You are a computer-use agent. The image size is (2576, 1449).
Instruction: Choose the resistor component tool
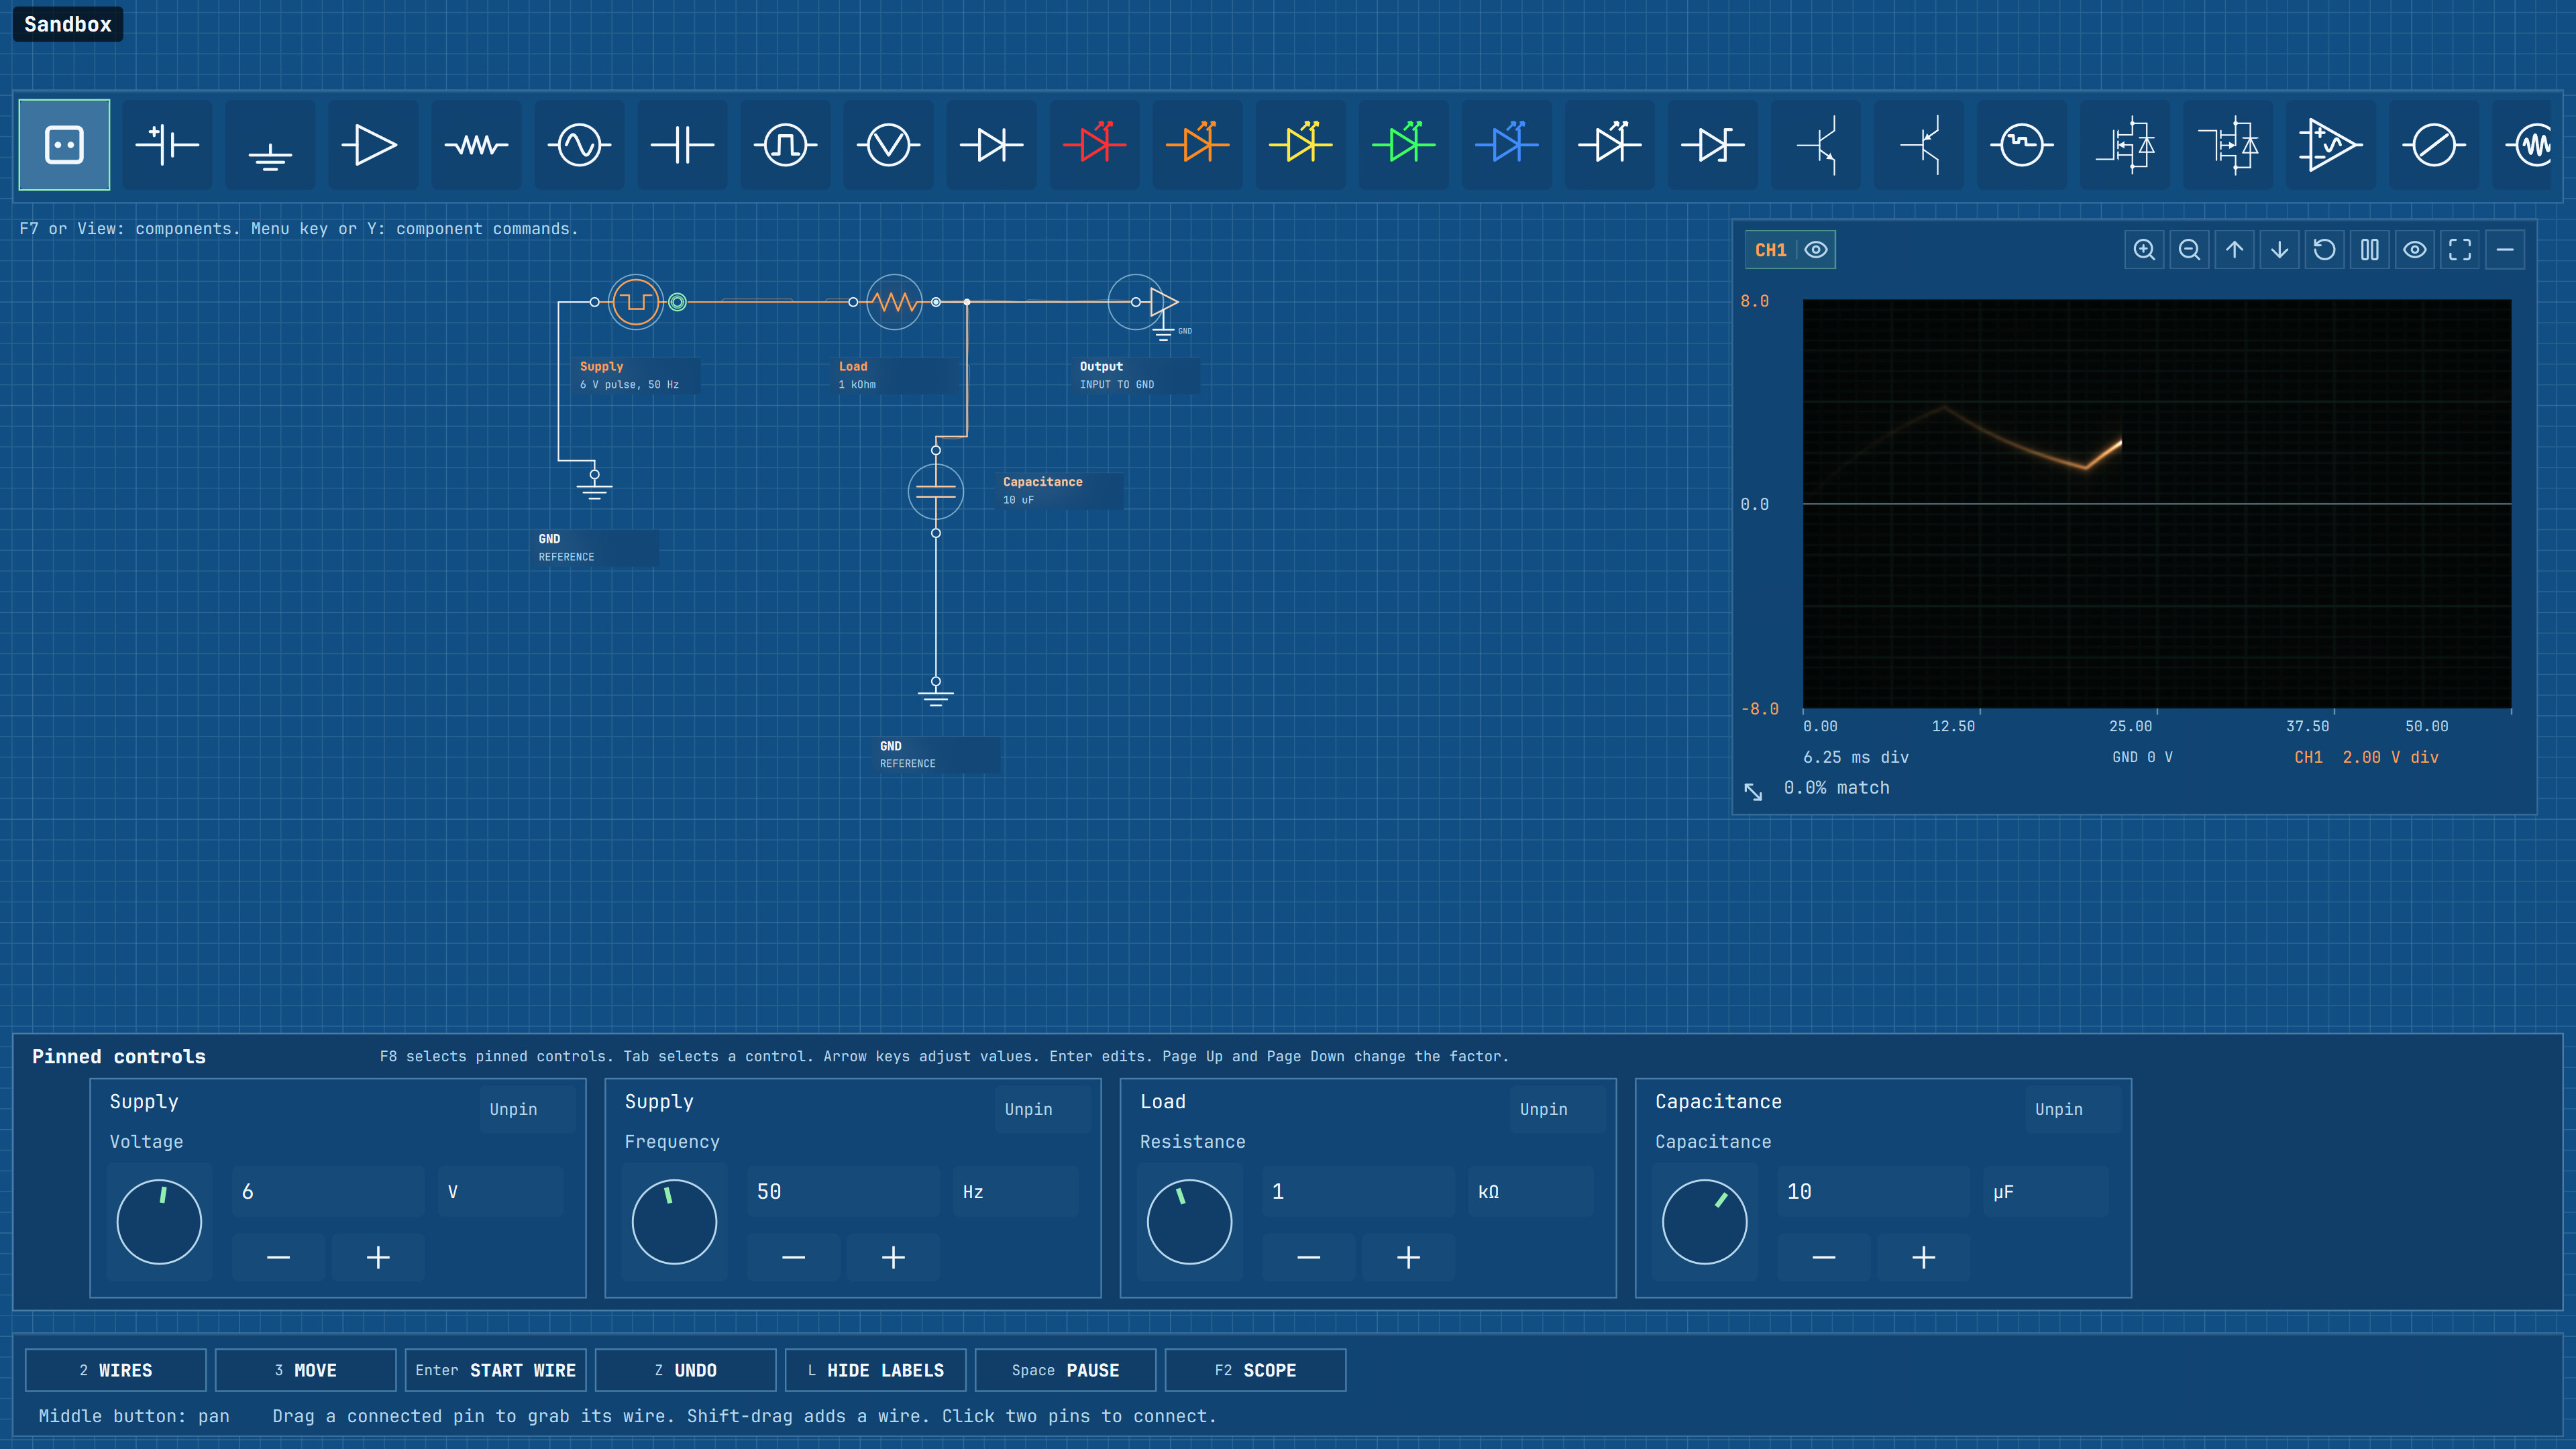click(x=476, y=145)
